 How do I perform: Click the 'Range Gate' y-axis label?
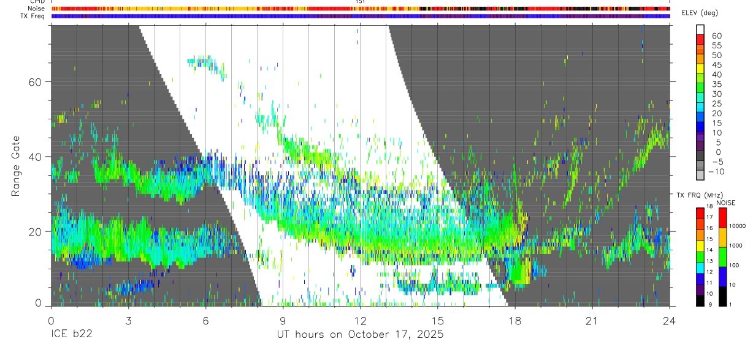point(17,166)
